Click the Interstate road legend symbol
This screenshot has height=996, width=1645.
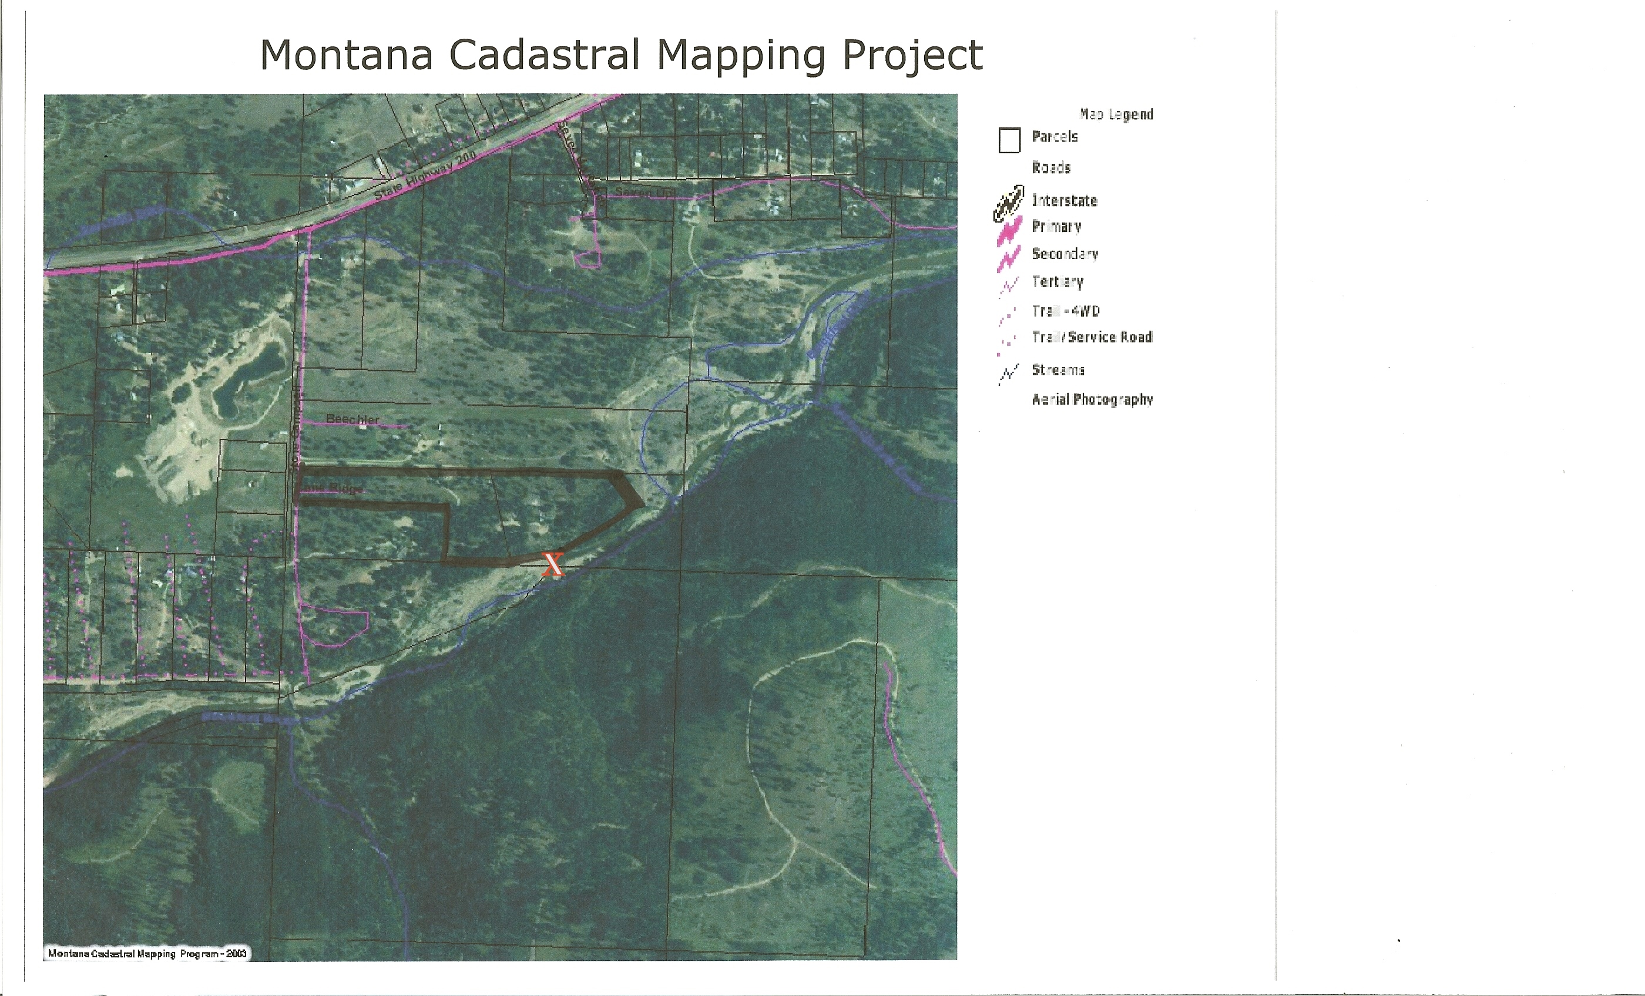(x=1008, y=203)
